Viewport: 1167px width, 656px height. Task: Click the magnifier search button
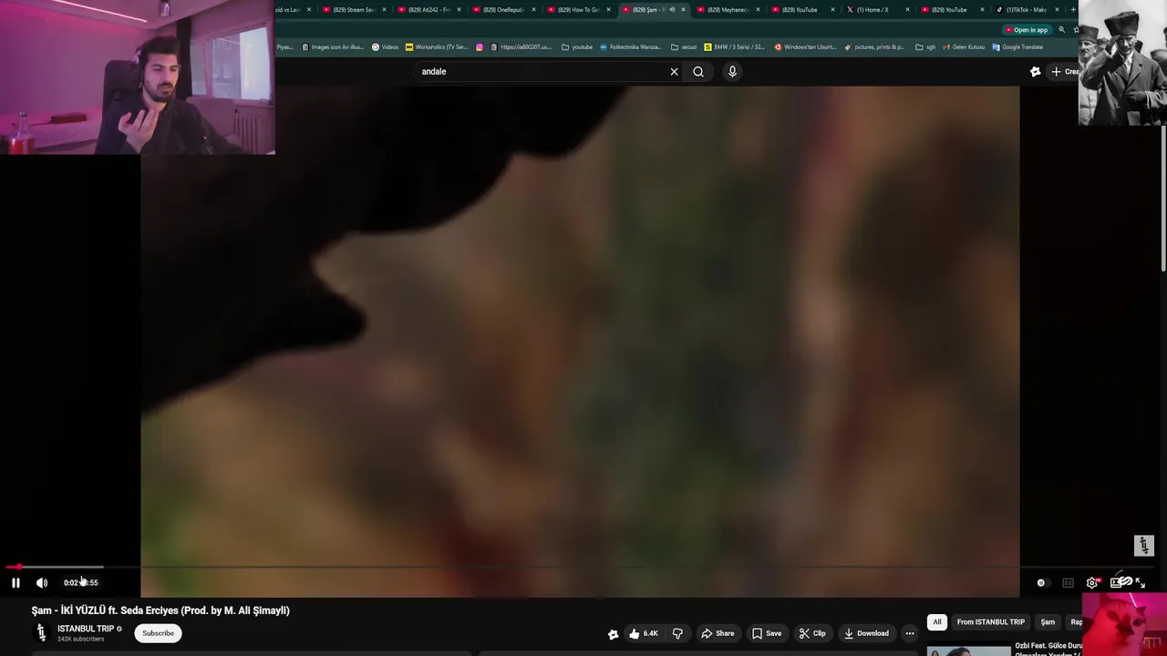tap(698, 72)
